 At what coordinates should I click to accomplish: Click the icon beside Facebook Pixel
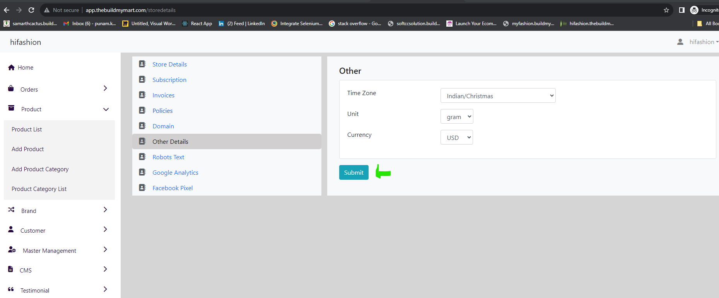(x=142, y=187)
